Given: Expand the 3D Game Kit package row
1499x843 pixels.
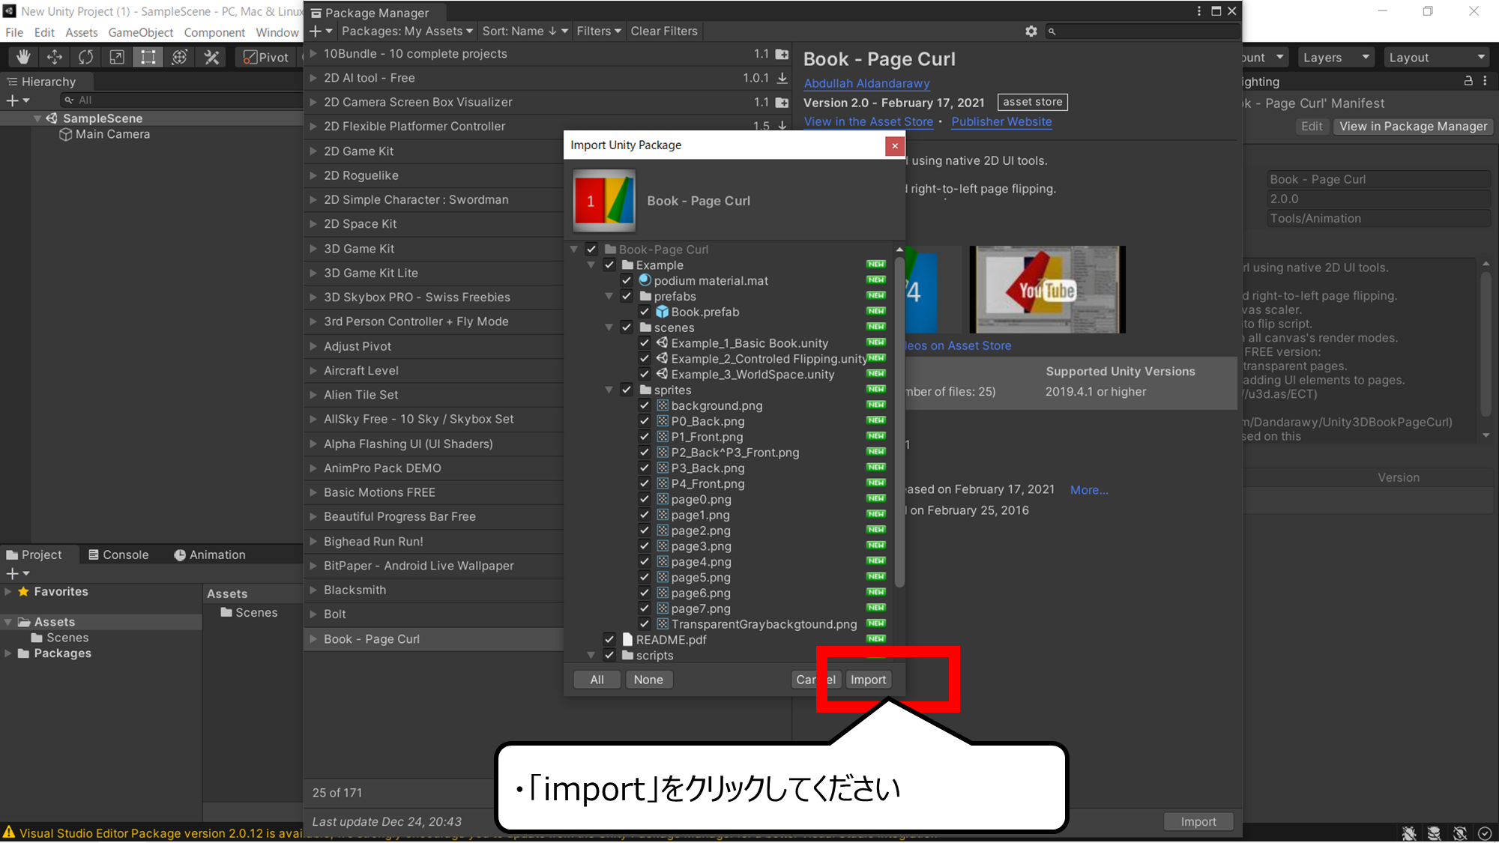Looking at the screenshot, I should (x=313, y=249).
